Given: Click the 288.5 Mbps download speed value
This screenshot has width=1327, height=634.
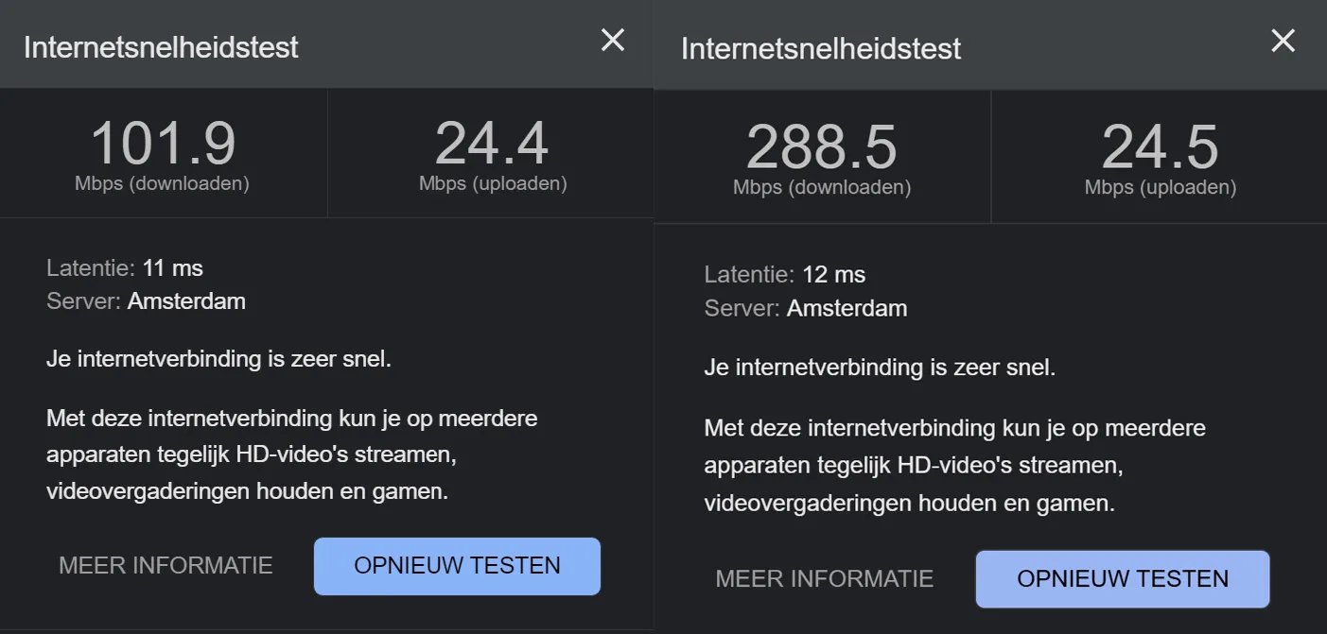Looking at the screenshot, I should pos(821,148).
